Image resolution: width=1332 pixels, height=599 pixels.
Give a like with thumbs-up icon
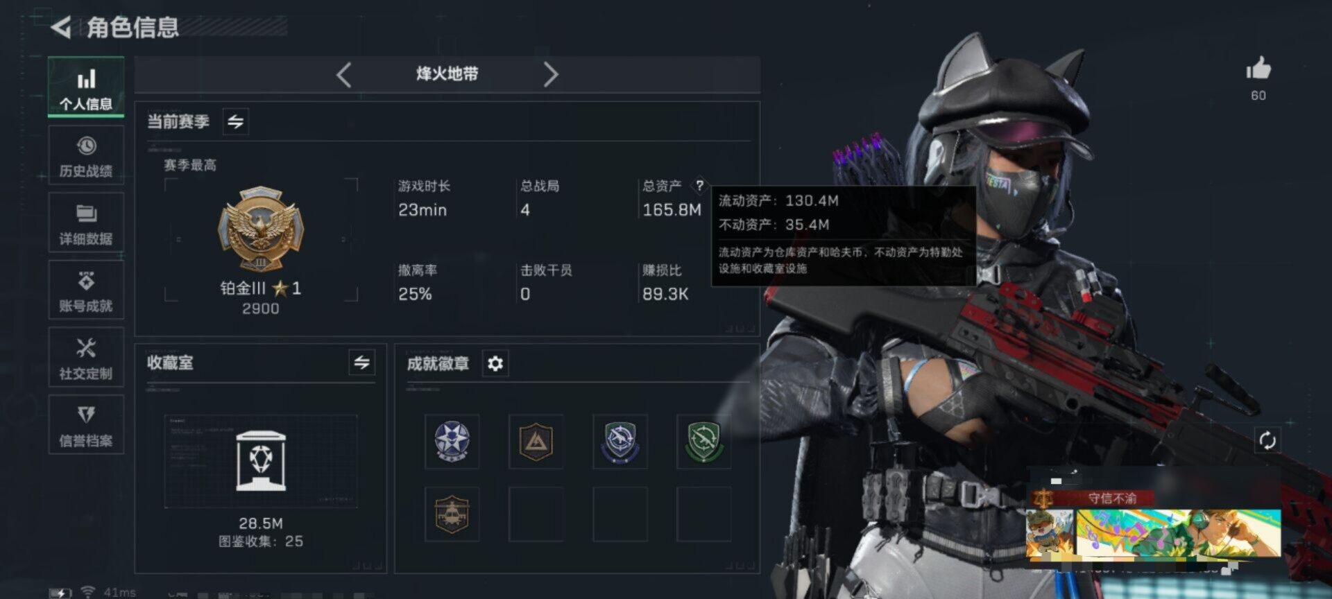[x=1258, y=68]
